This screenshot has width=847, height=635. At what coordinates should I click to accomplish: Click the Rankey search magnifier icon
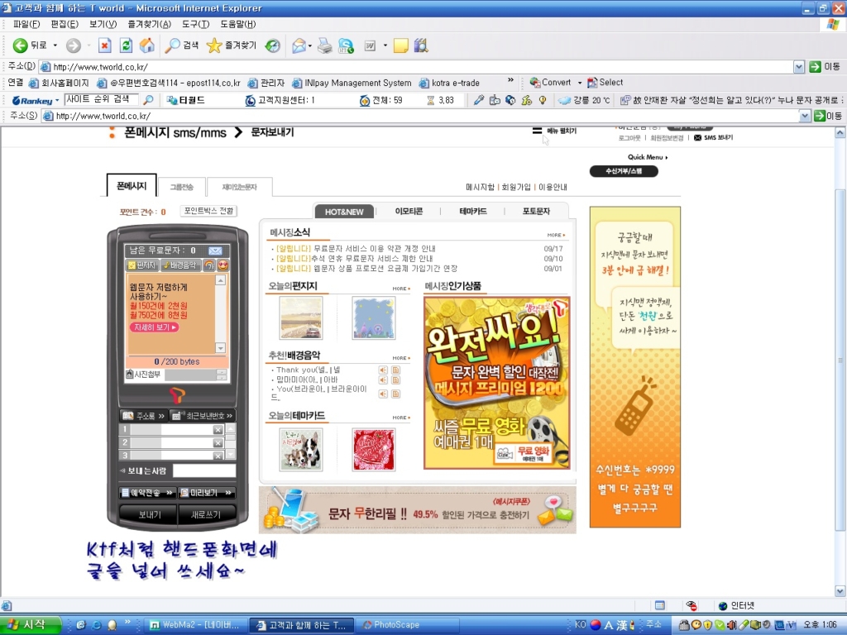[x=148, y=100]
